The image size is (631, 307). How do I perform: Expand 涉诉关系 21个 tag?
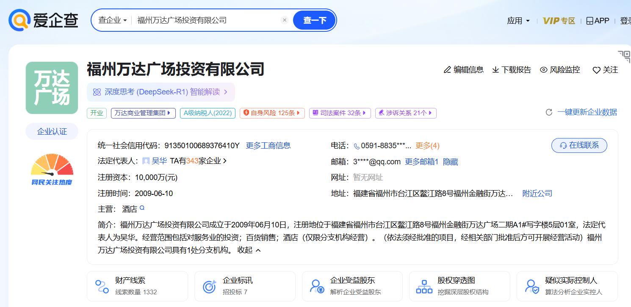406,113
